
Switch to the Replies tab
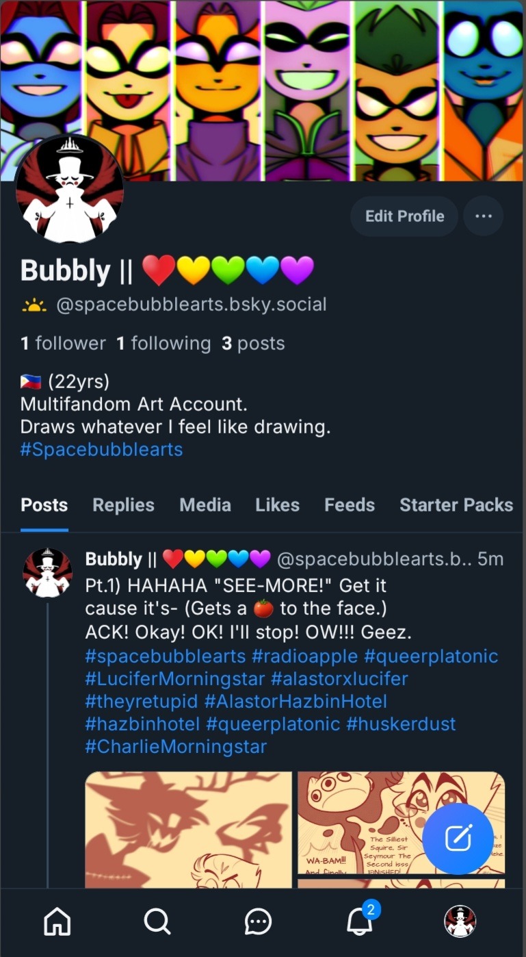click(x=123, y=505)
